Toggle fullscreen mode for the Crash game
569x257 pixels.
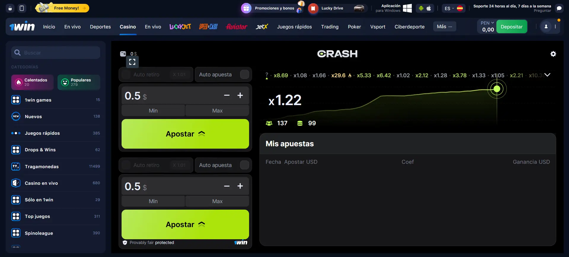click(x=132, y=62)
